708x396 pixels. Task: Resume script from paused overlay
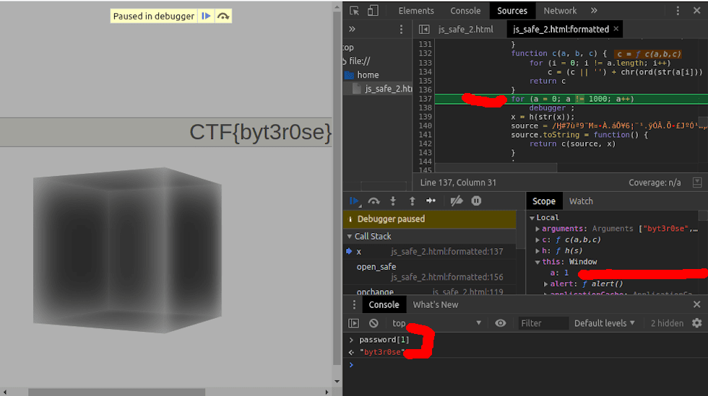tap(206, 17)
